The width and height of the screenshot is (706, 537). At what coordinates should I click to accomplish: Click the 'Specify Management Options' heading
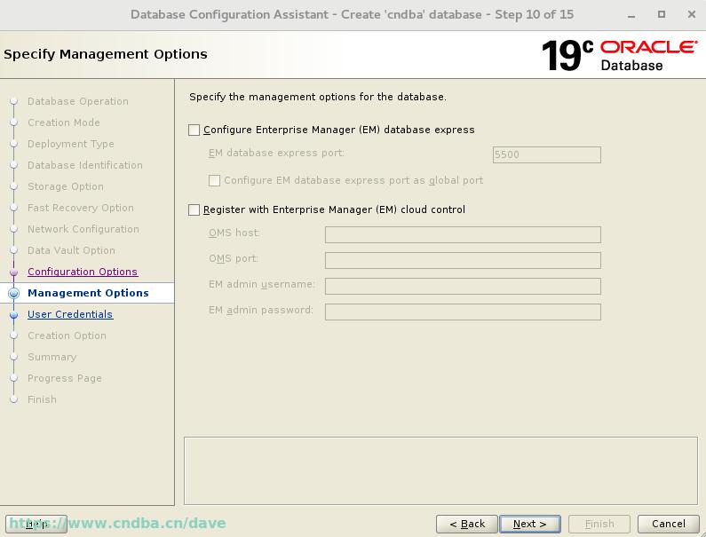click(106, 54)
